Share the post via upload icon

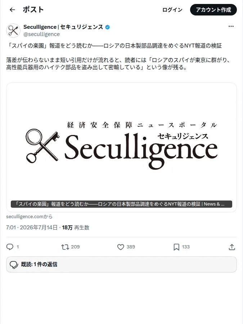[232, 247]
